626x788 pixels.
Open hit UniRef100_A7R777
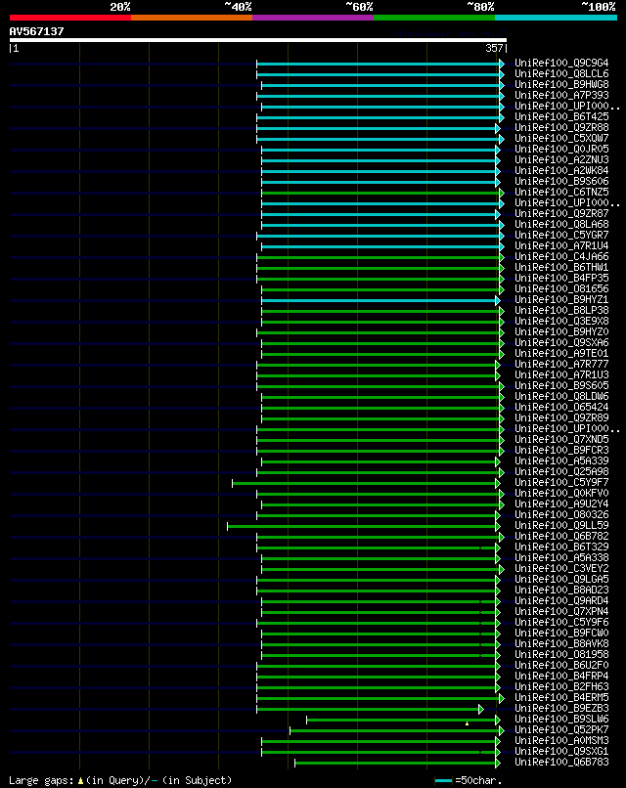click(x=561, y=365)
